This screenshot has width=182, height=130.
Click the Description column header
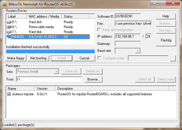pyautogui.click(x=112, y=88)
